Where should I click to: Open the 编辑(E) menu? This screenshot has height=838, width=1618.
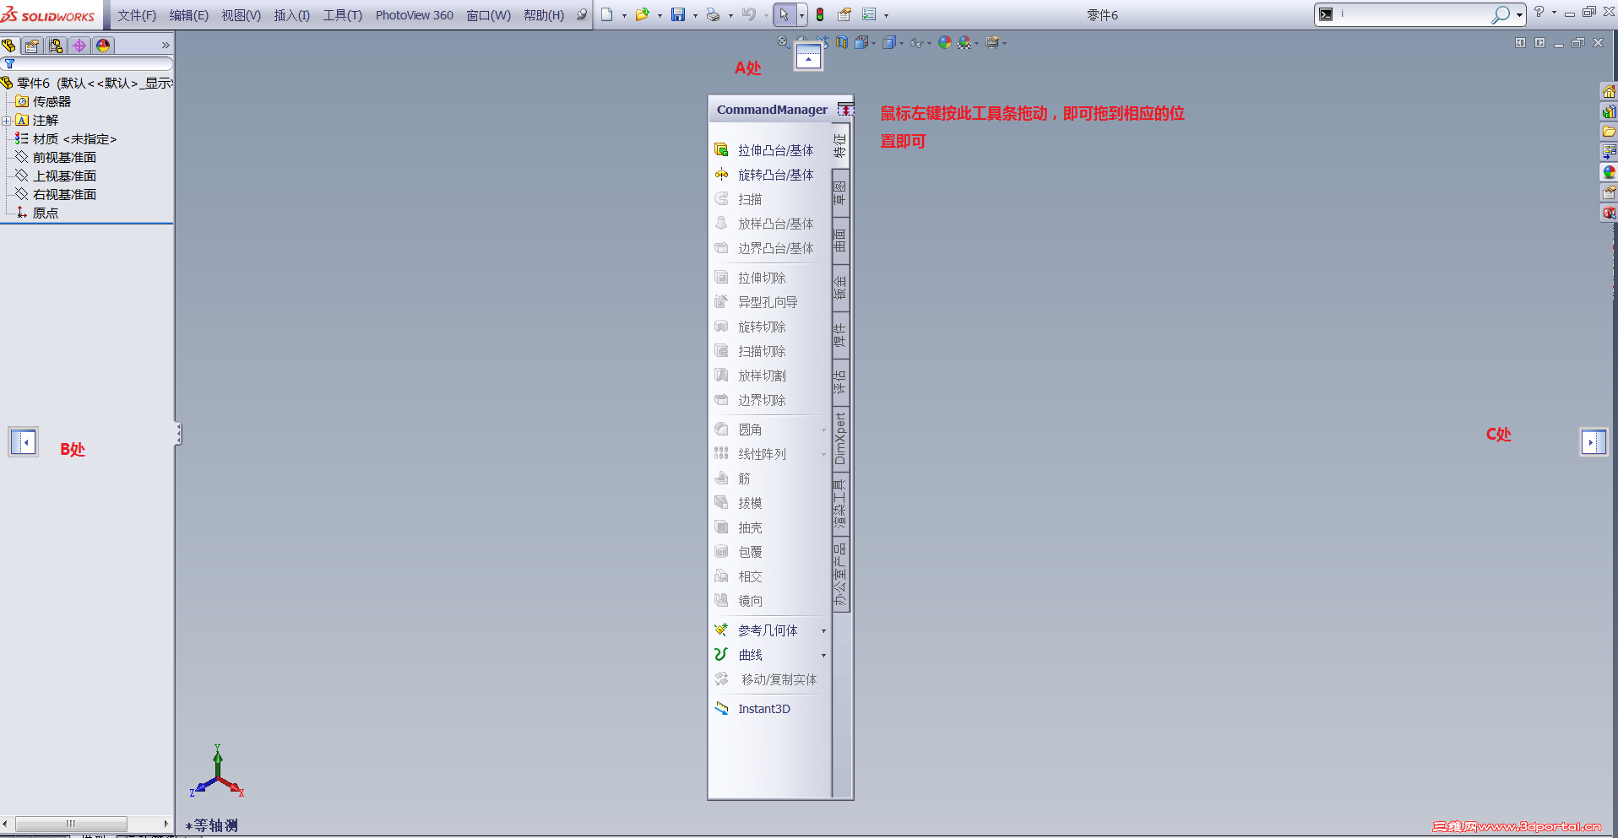point(189,15)
